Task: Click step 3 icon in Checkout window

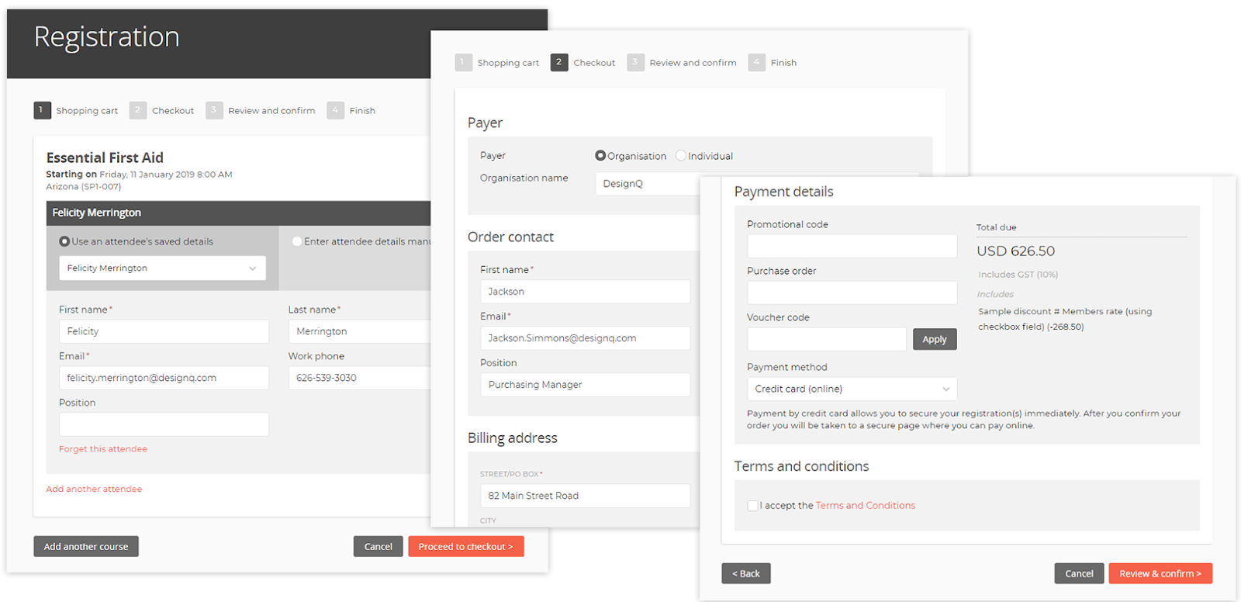Action: click(635, 62)
